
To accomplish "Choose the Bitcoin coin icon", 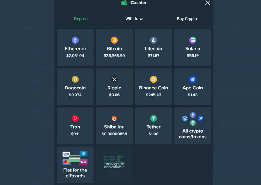I will tap(114, 40).
